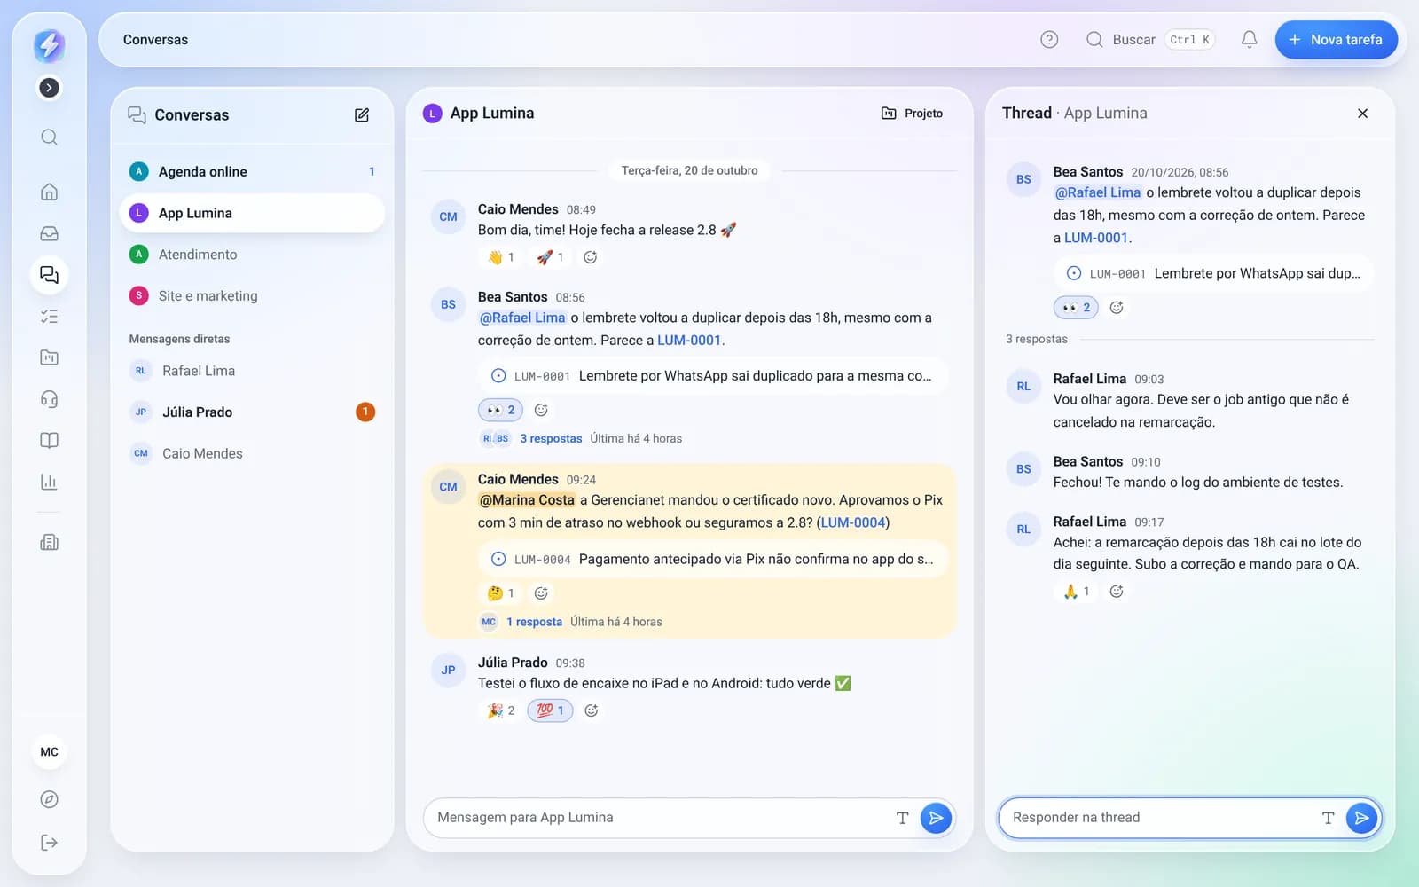Select the App Lumina channel
The height and width of the screenshot is (887, 1419).
[x=252, y=213]
